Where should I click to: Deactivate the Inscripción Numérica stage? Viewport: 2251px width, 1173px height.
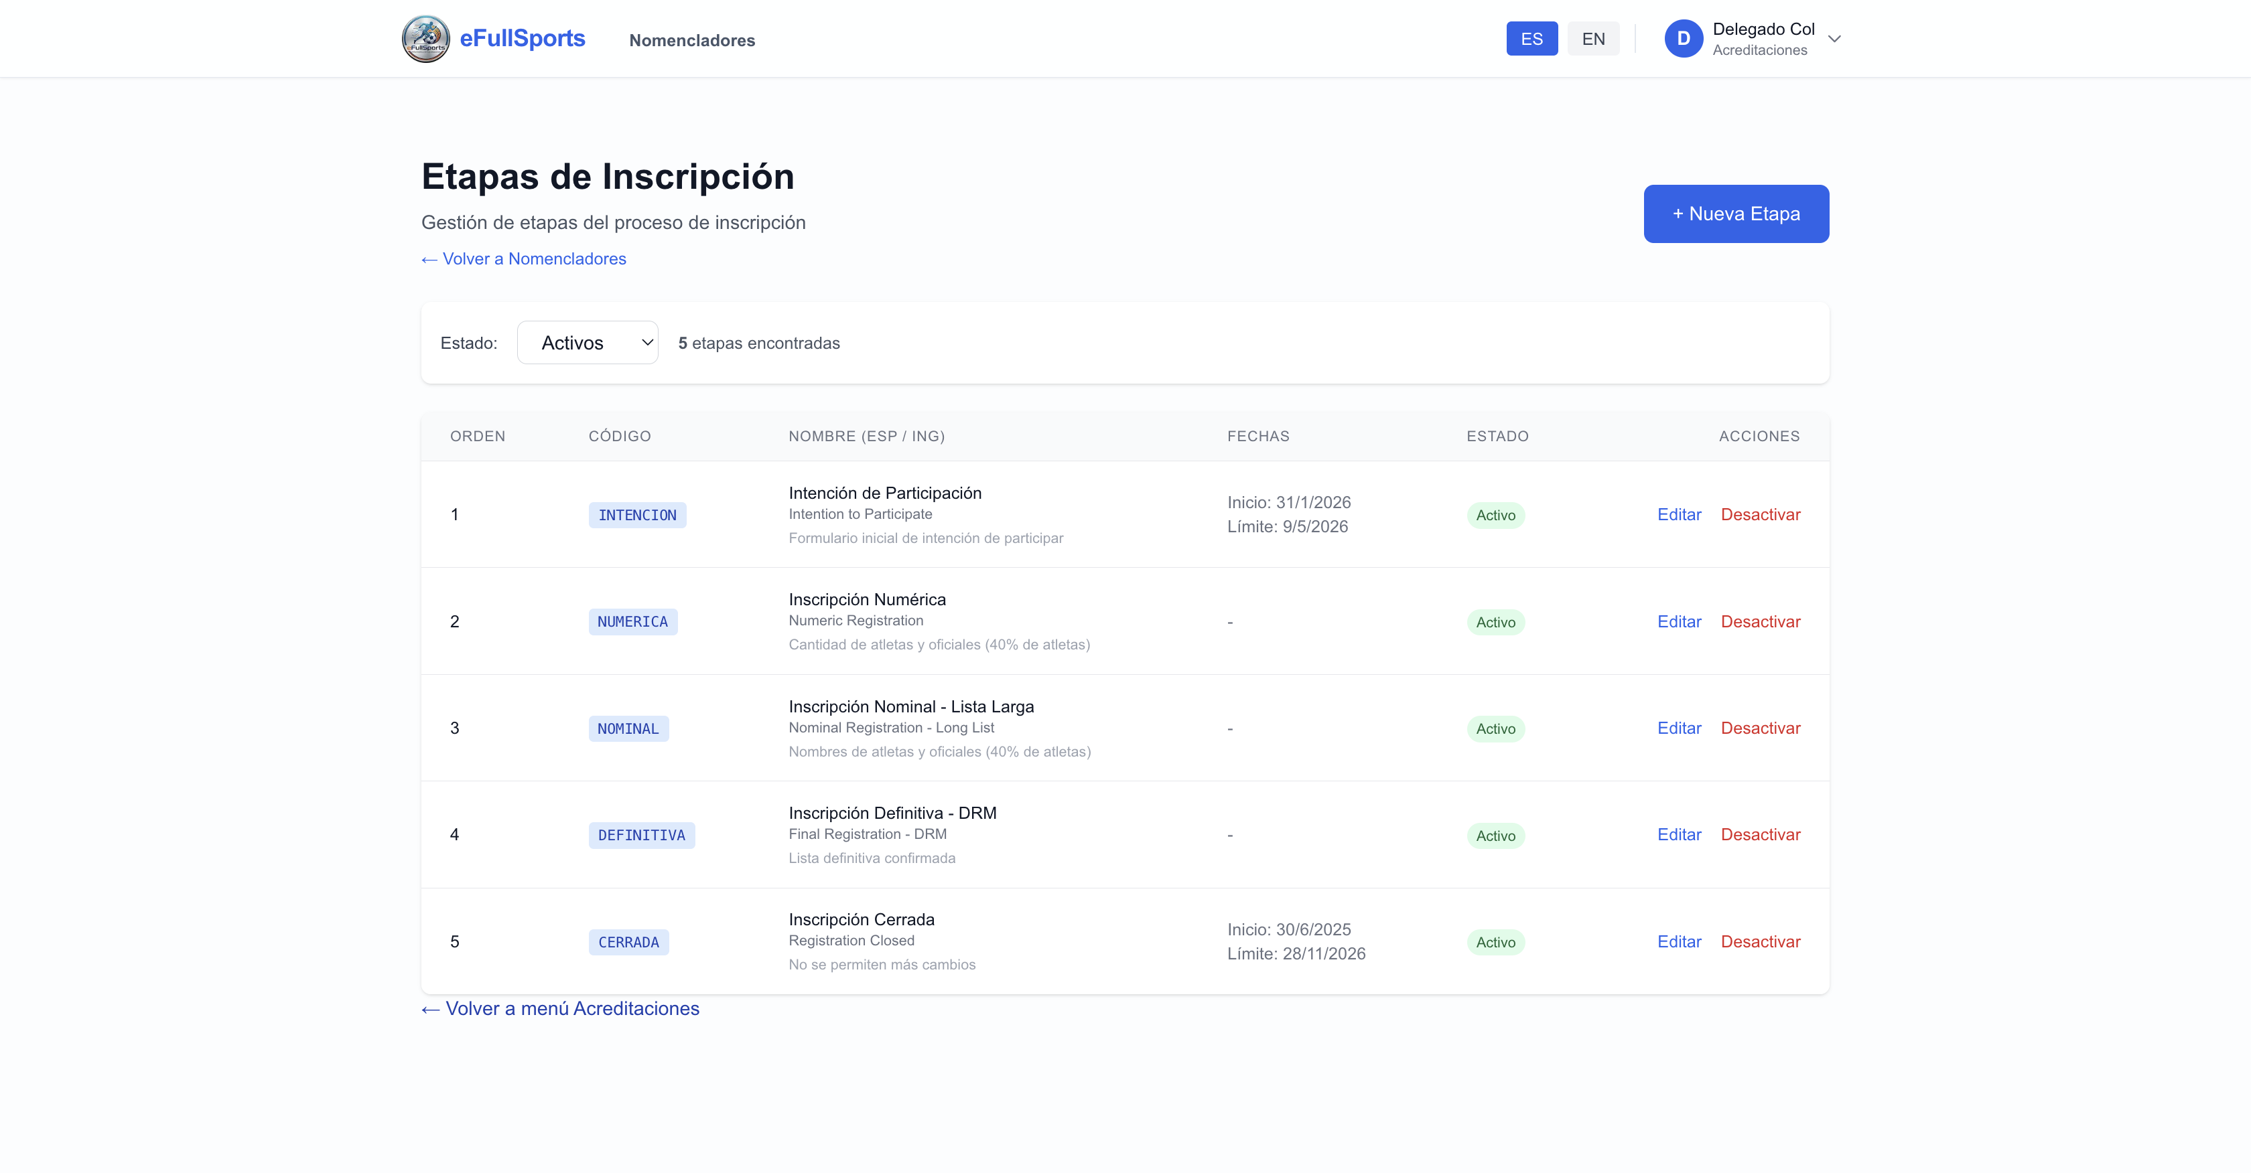(1760, 621)
